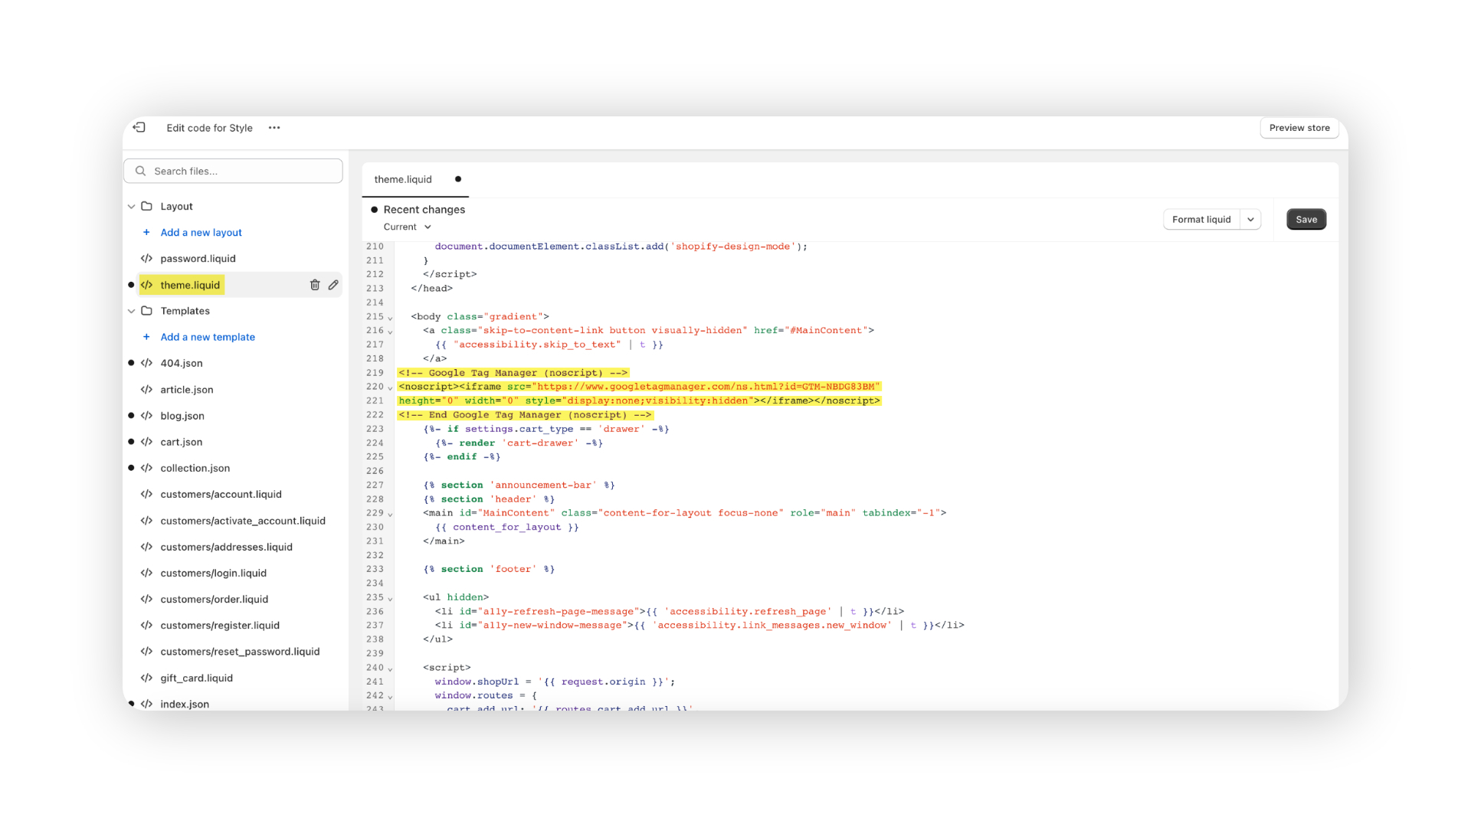1471x827 pixels.
Task: Rename theme.liquid using pencil icon
Action: point(333,285)
